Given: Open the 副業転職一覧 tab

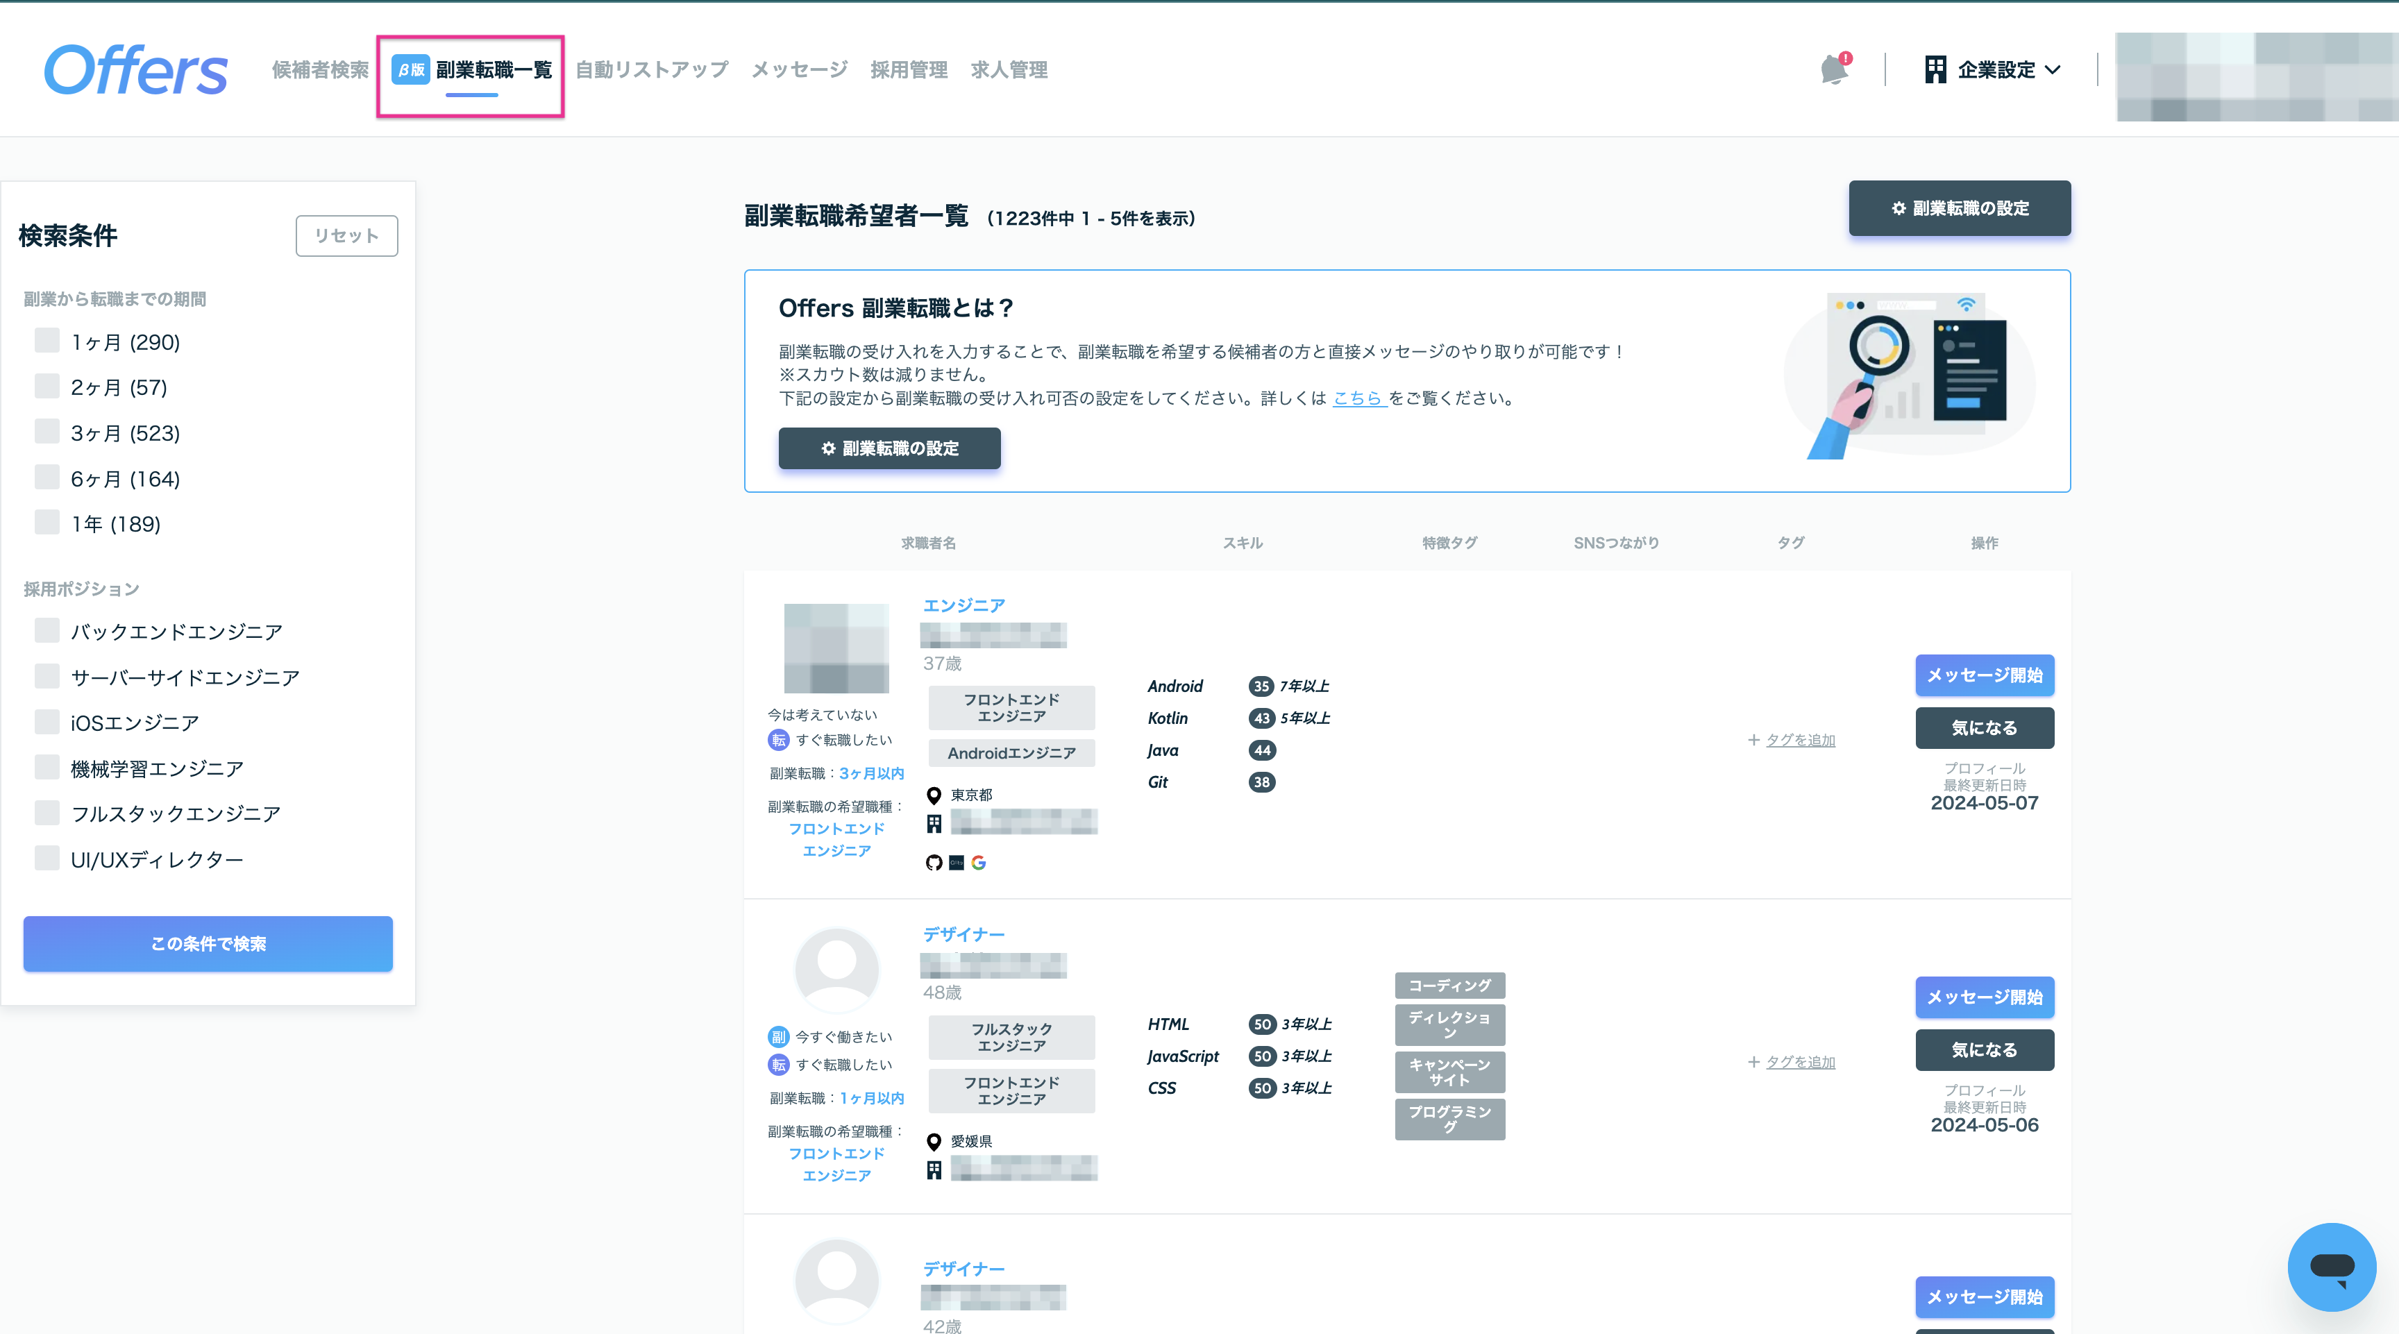Looking at the screenshot, I should [471, 70].
